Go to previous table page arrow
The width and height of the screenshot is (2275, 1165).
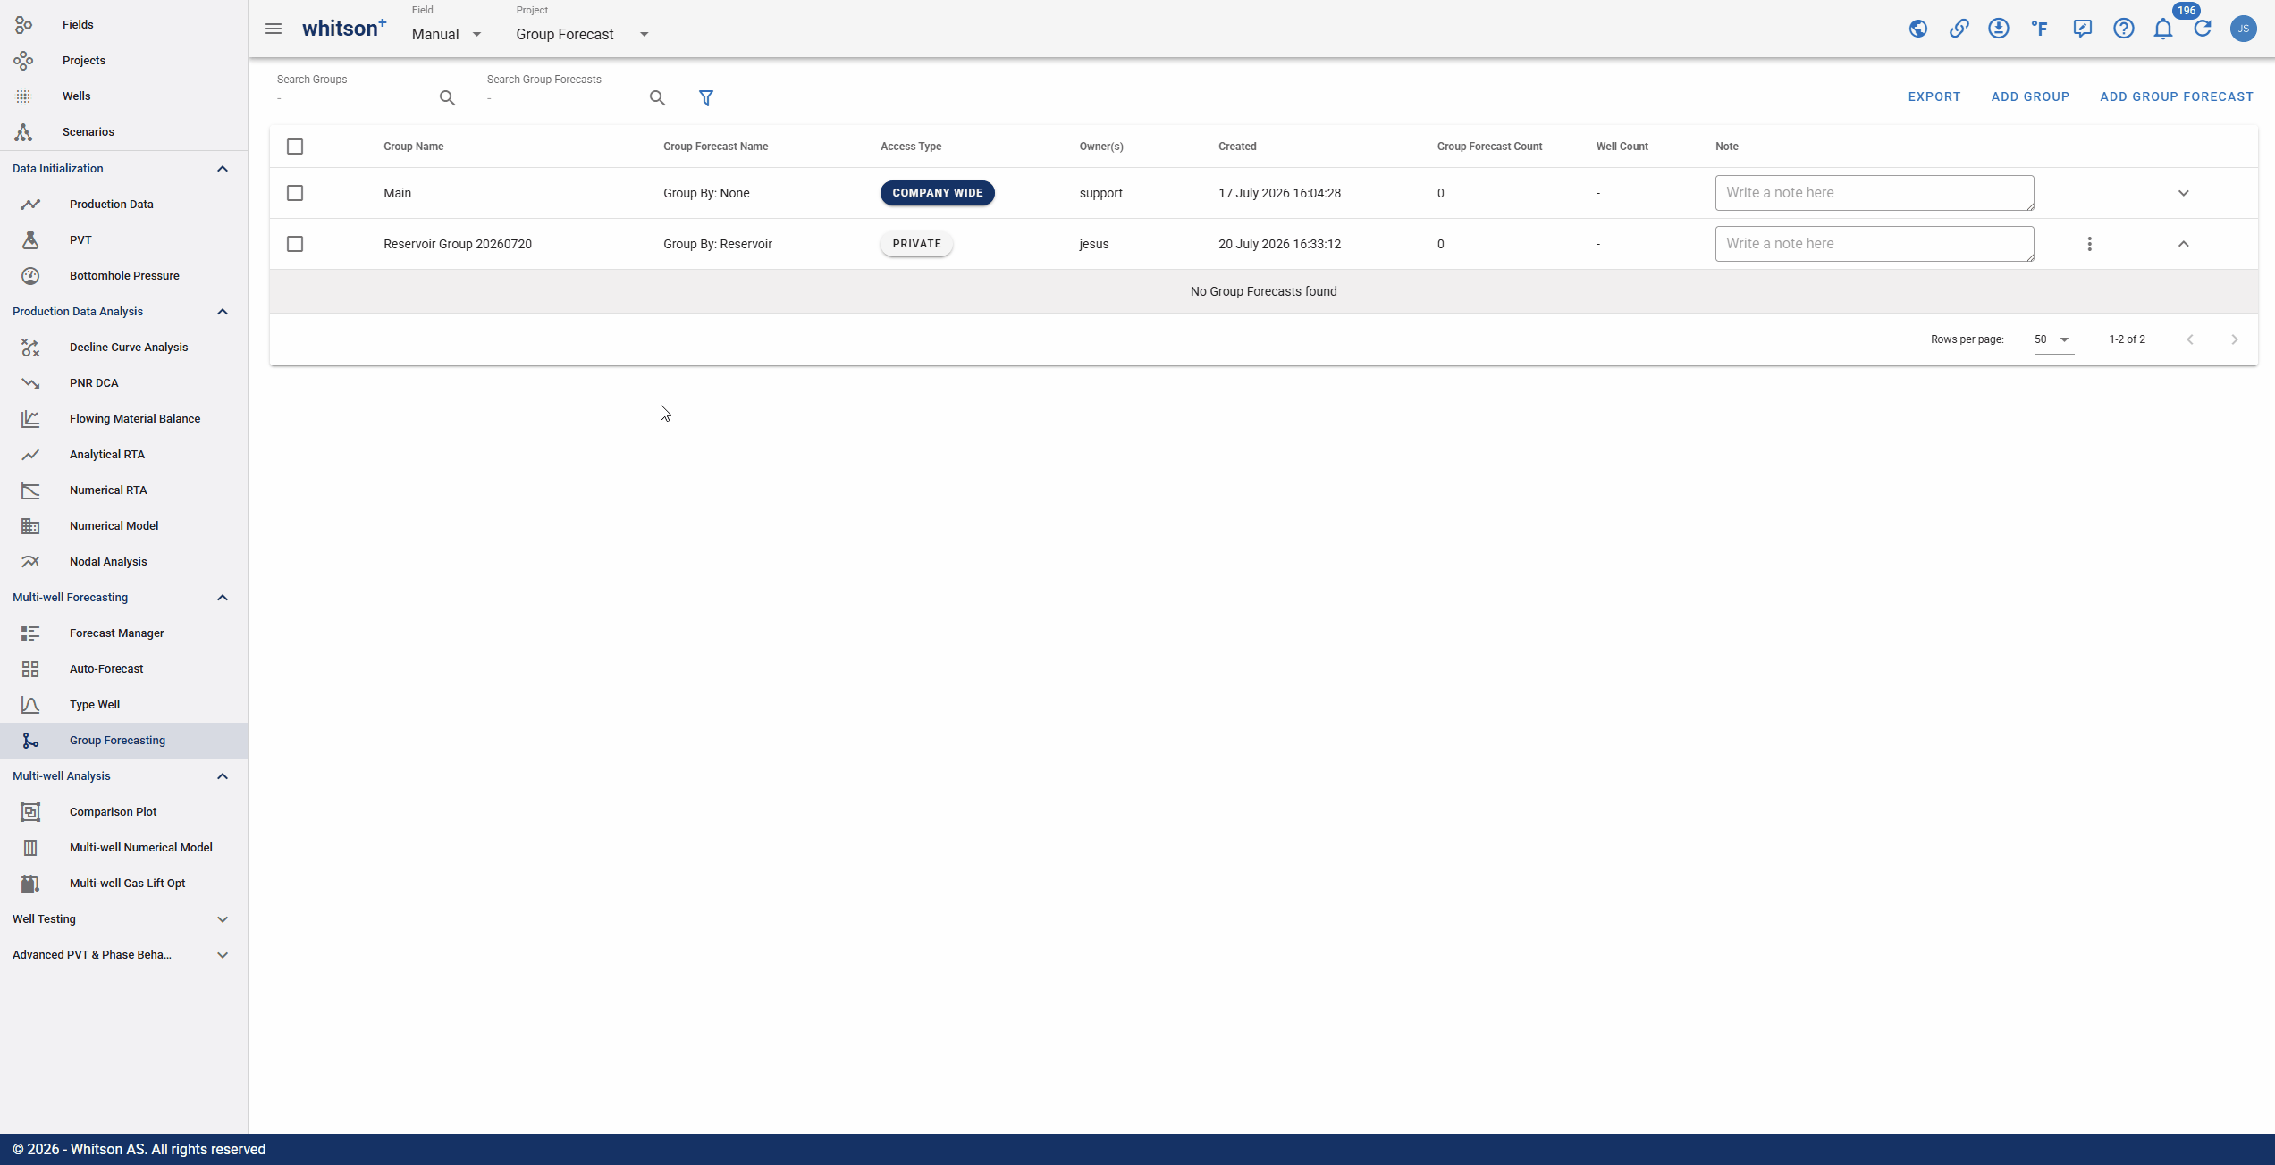coord(2190,339)
